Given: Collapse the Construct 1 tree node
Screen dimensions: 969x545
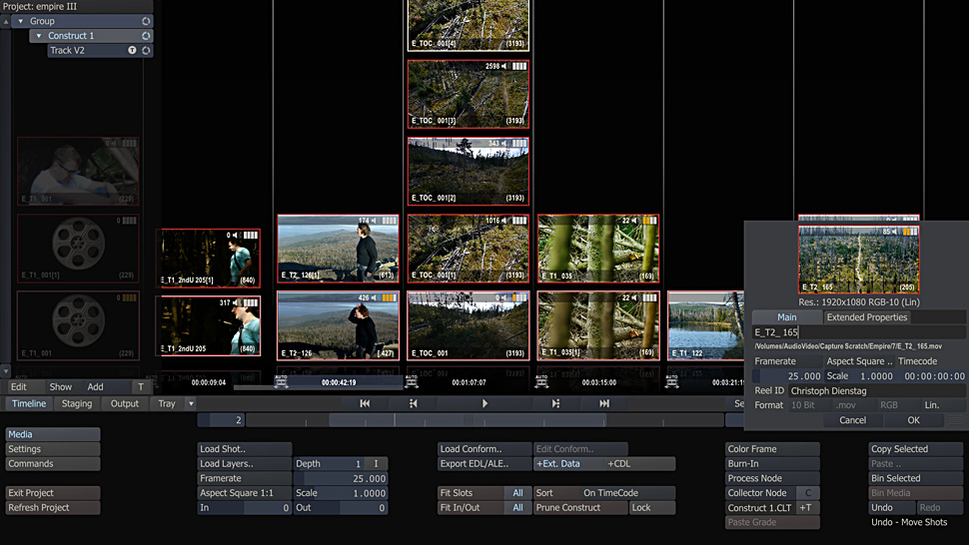Looking at the screenshot, I should (38, 36).
